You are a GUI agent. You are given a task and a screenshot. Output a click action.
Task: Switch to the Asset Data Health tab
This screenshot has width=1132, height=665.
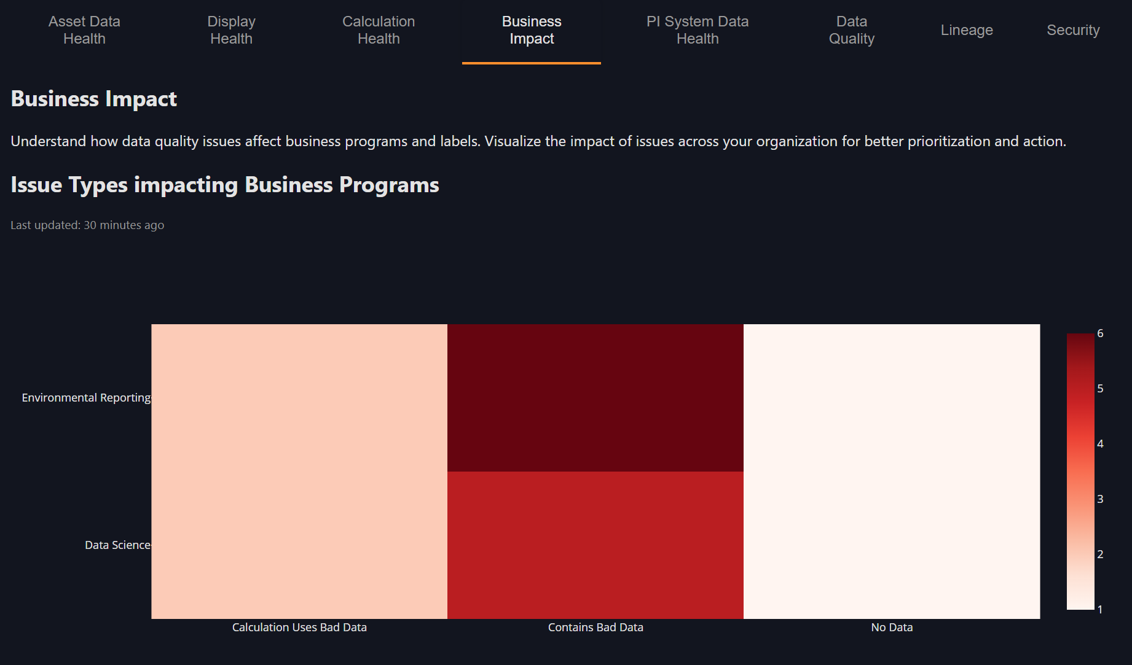coord(84,29)
